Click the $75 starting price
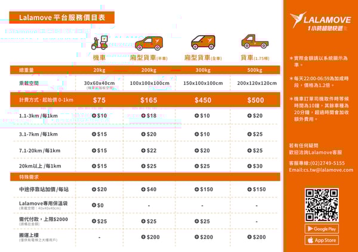358x252 pixels. click(x=99, y=100)
